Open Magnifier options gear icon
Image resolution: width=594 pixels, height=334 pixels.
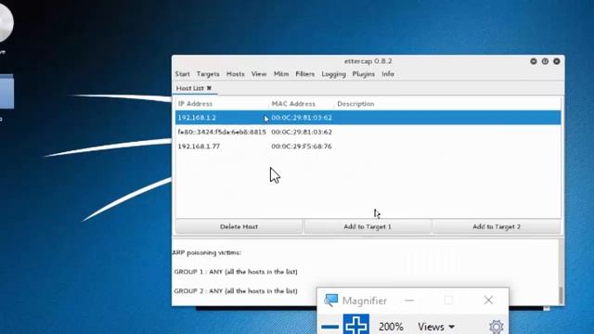[497, 327]
